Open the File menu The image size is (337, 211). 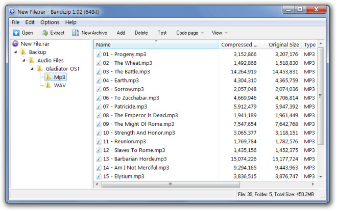pos(15,22)
